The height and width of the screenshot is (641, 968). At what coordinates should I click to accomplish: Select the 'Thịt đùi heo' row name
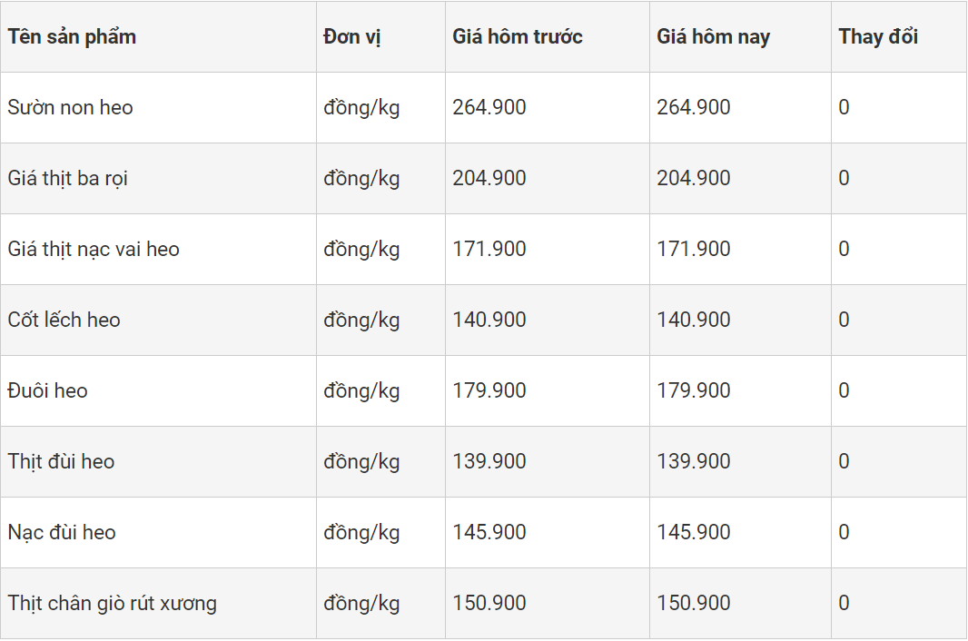click(62, 462)
